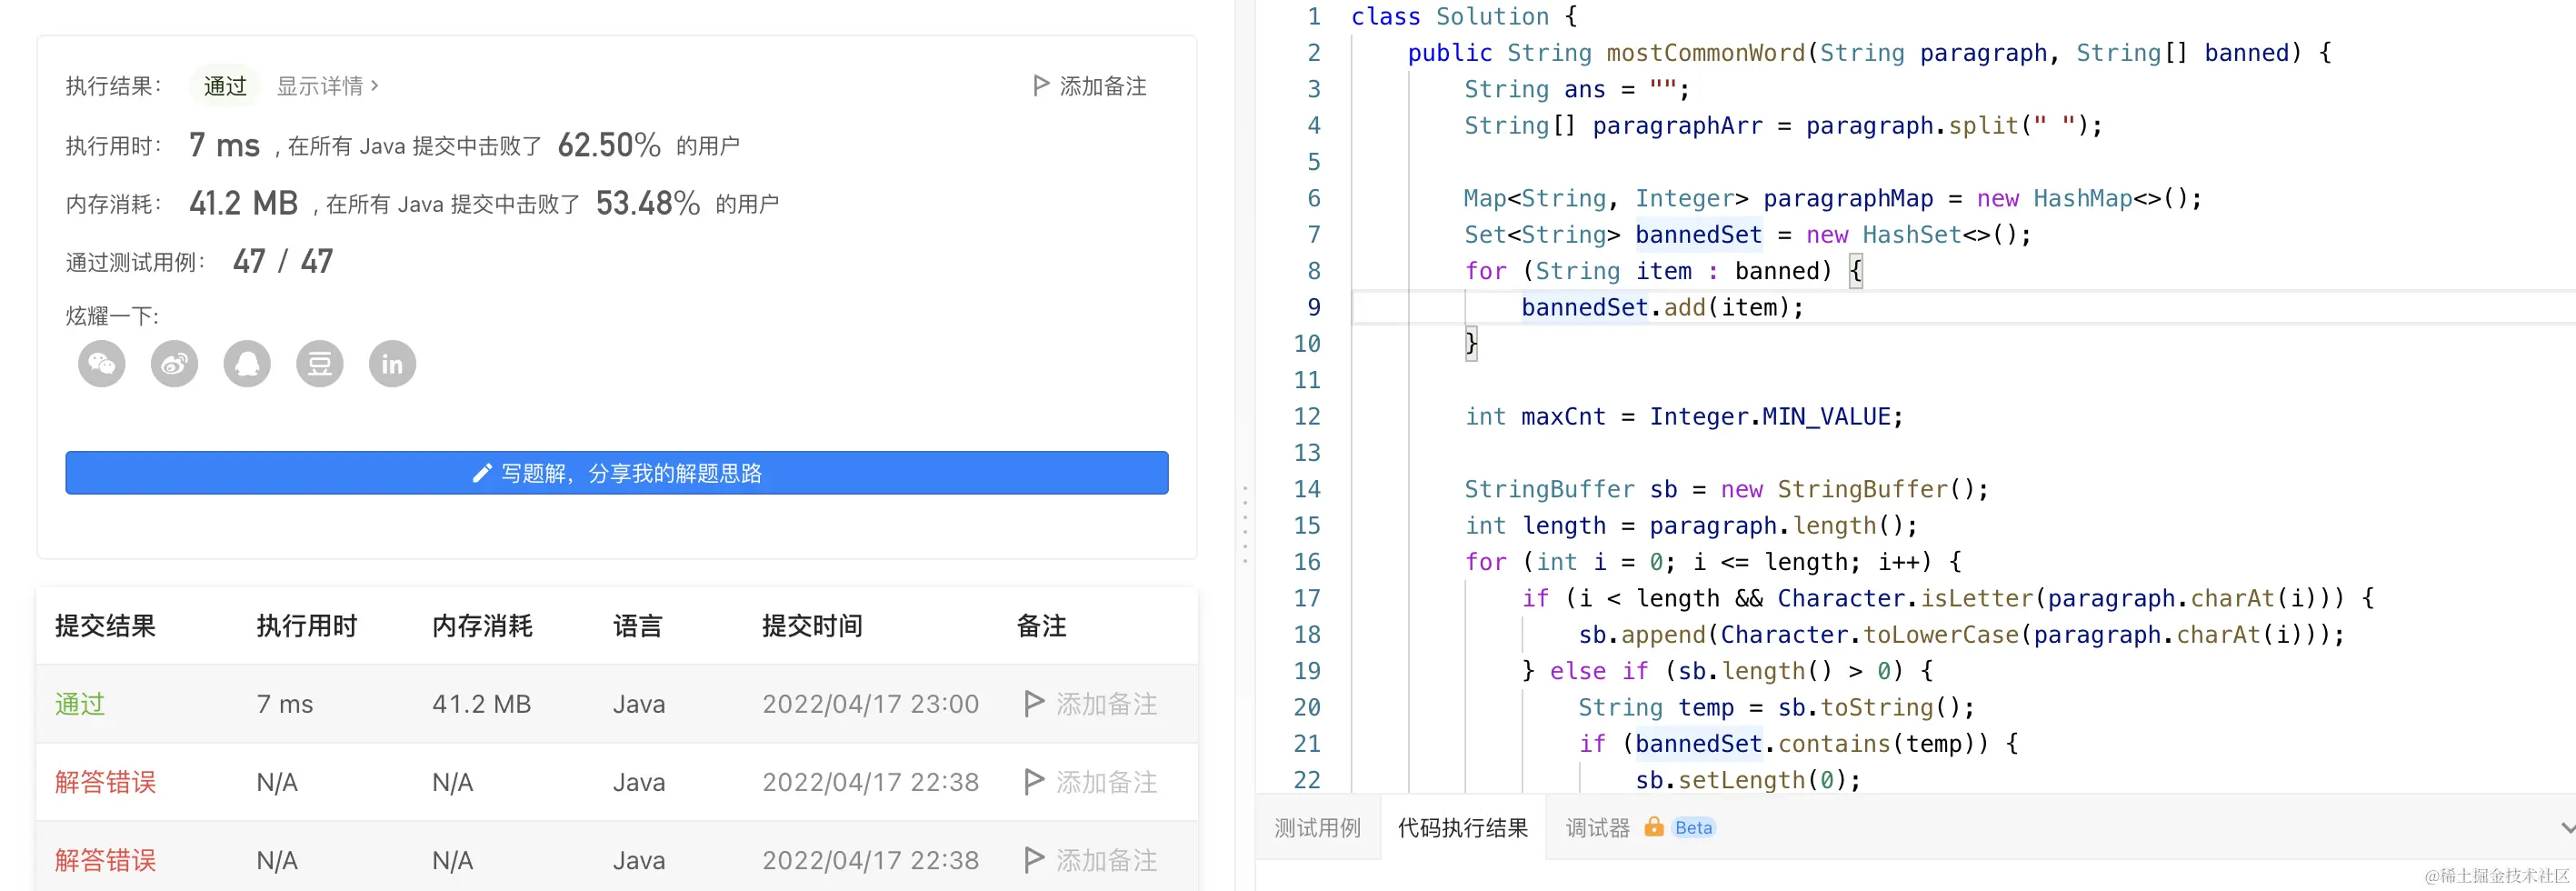The width and height of the screenshot is (2576, 891).
Task: Open the 通过 submission in the results table
Action: tap(80, 704)
